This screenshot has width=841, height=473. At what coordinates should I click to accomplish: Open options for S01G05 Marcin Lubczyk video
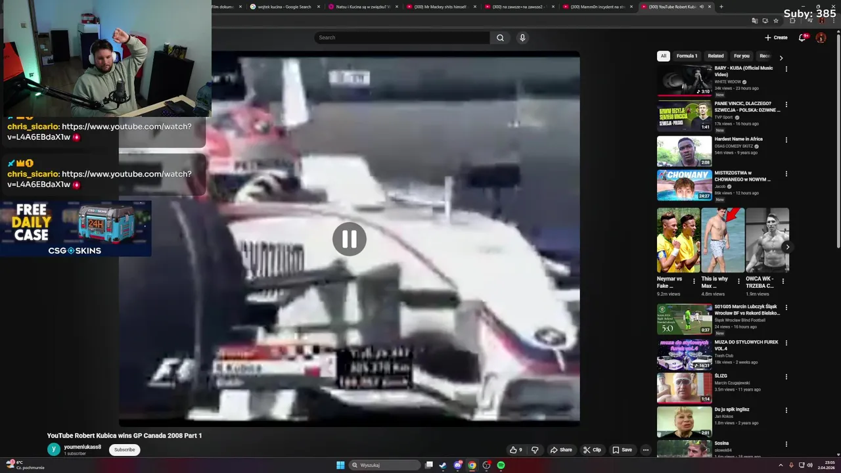tap(786, 307)
